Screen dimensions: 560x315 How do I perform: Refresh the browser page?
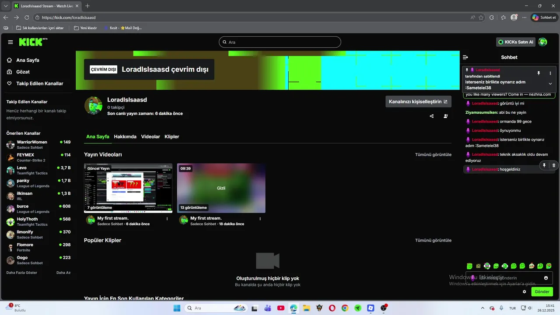[27, 17]
